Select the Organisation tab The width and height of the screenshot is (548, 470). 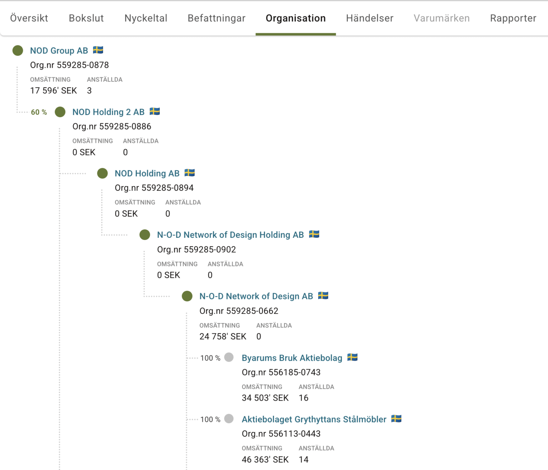[296, 18]
